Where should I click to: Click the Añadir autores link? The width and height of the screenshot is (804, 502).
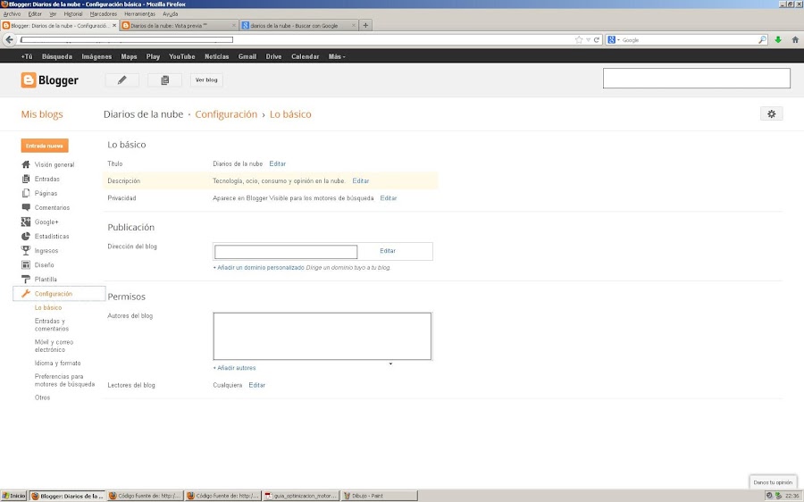click(x=234, y=368)
